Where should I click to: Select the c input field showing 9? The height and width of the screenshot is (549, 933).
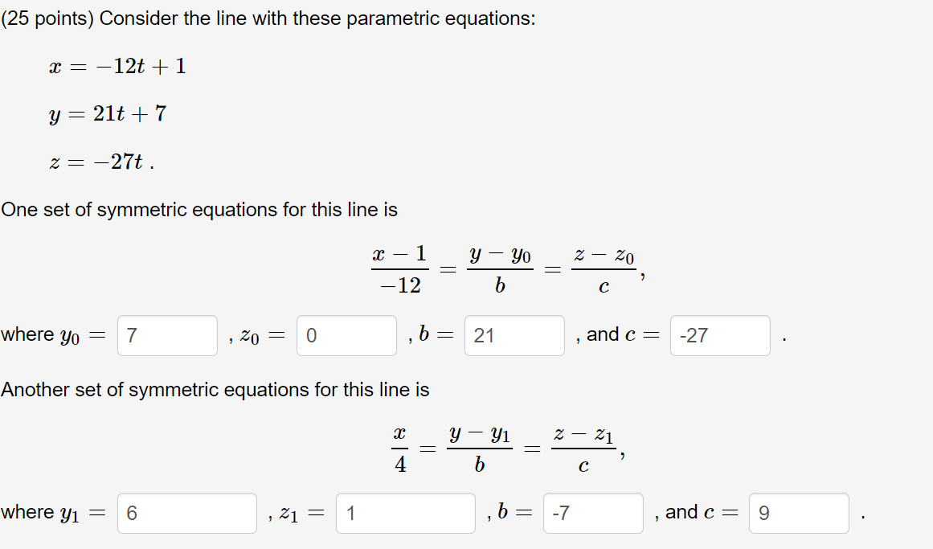(799, 513)
